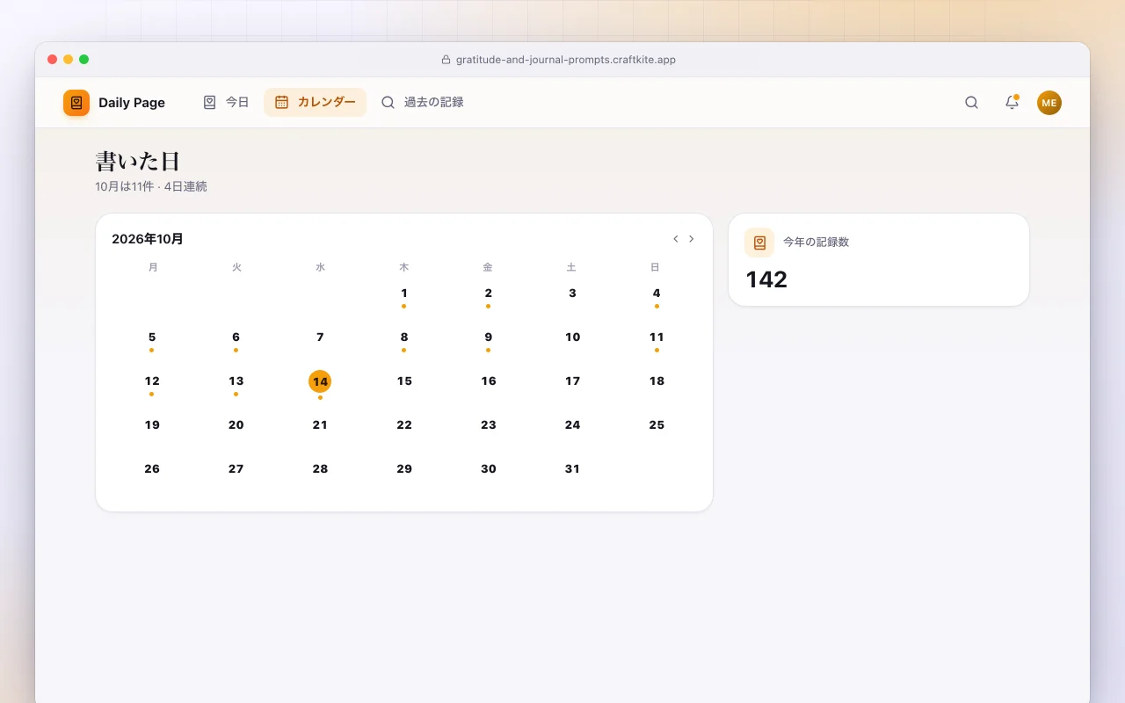Open the 今日 tab

pyautogui.click(x=226, y=103)
